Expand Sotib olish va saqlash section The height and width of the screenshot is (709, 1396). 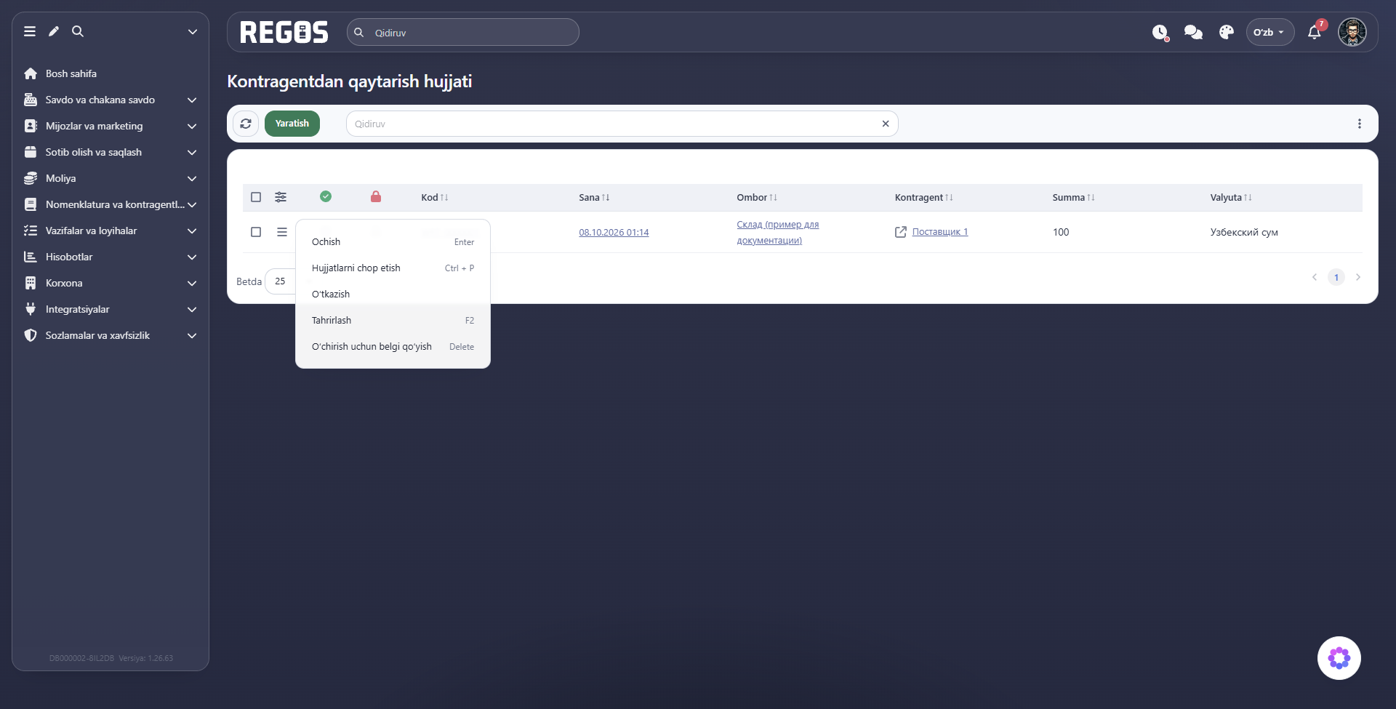111,152
